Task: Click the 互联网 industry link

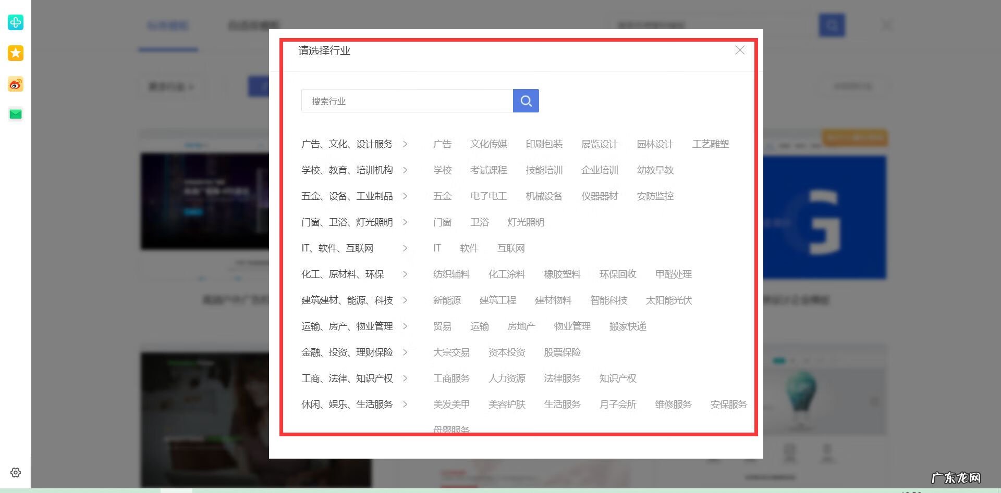Action: click(x=511, y=248)
